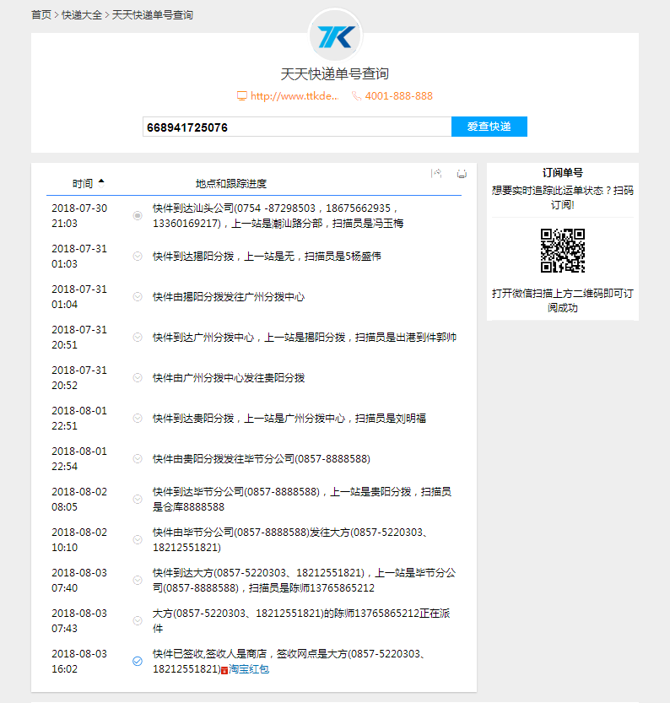Viewport: 670px width, 703px height.
Task: Click the status icon for 2018-07-31 01:04
Action: coord(138,297)
